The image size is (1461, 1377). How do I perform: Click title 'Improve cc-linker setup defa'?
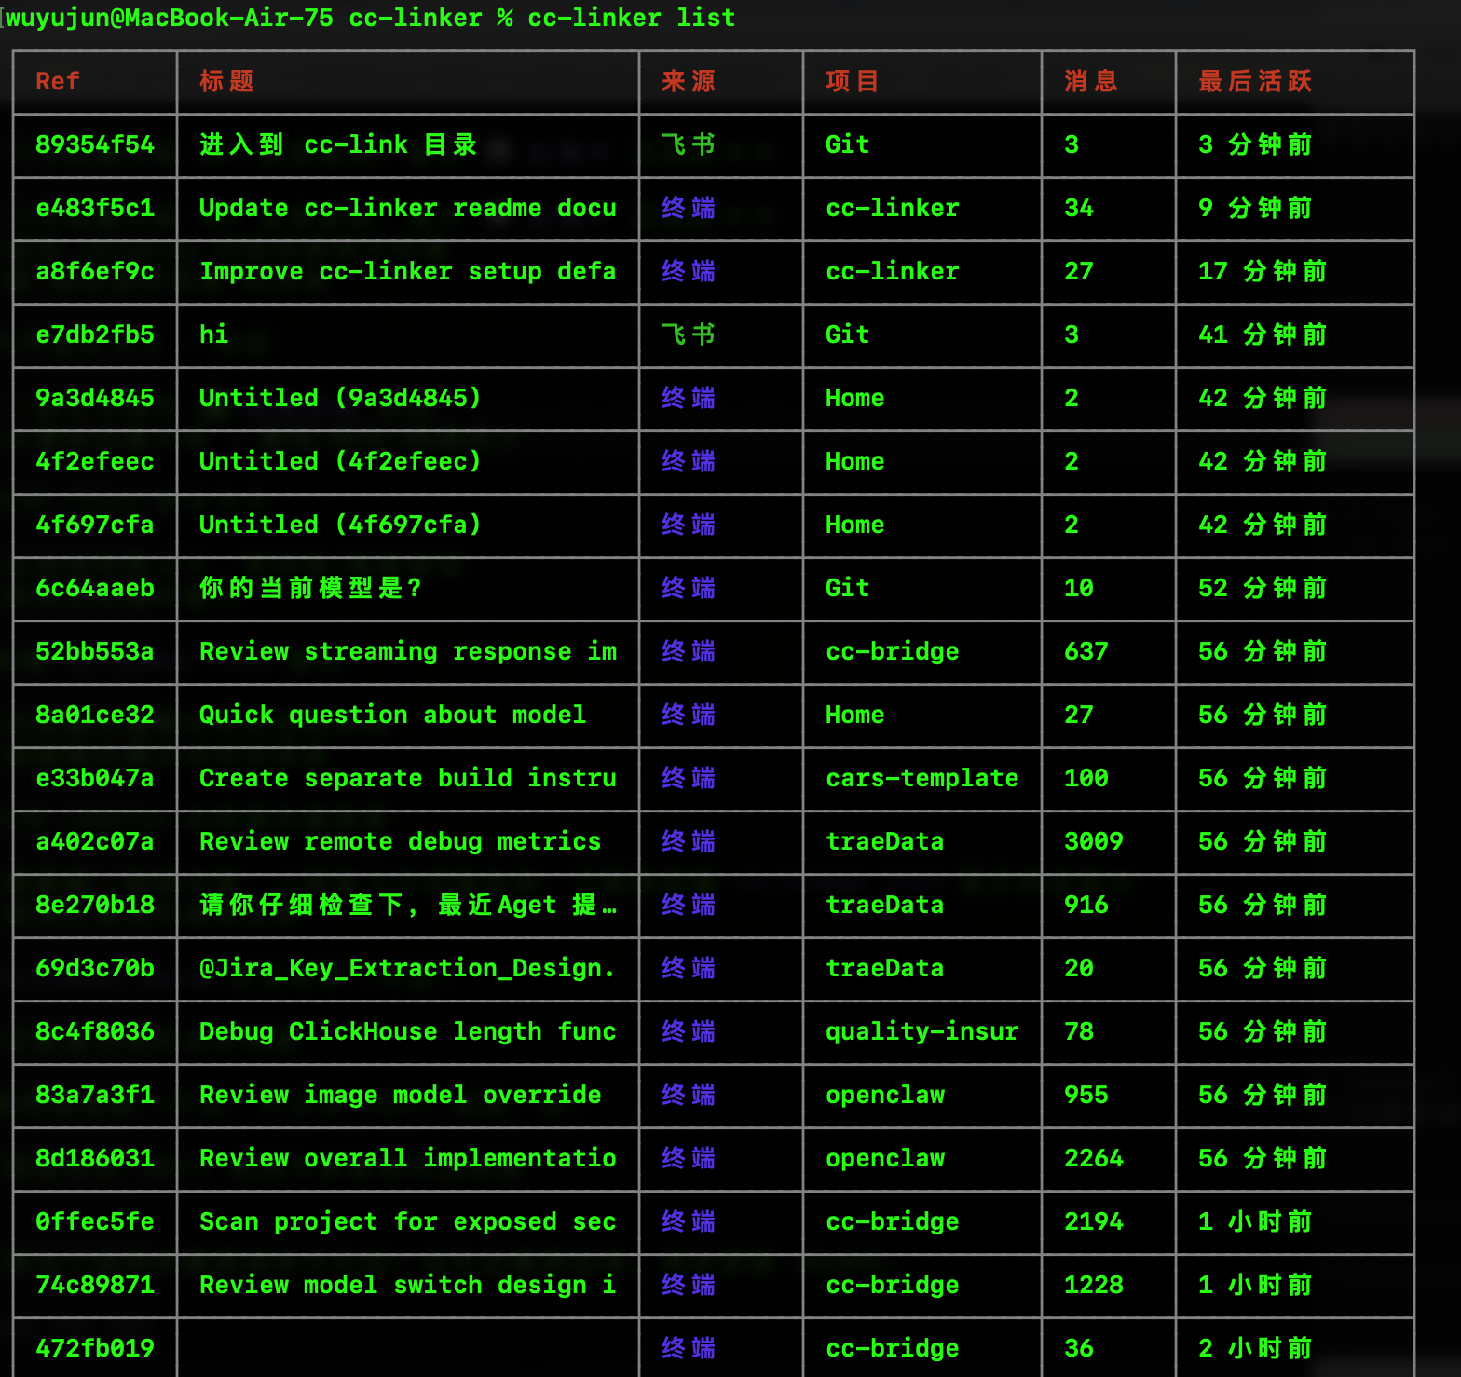407,272
